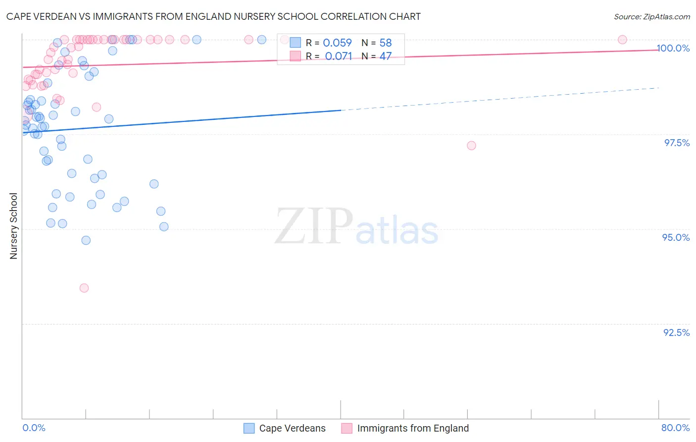
Task: Click the pink data point near 97.2%
Action: point(471,145)
